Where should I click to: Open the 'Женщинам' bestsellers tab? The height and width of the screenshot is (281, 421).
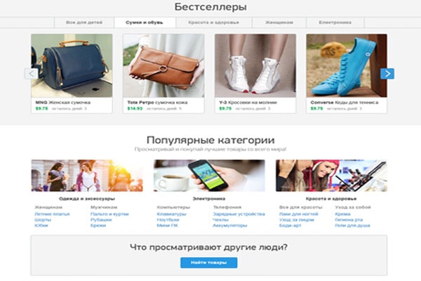coord(279,22)
